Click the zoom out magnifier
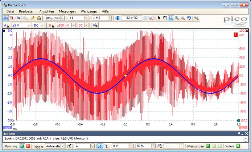The width and height of the screenshot is (251, 152). point(183,18)
